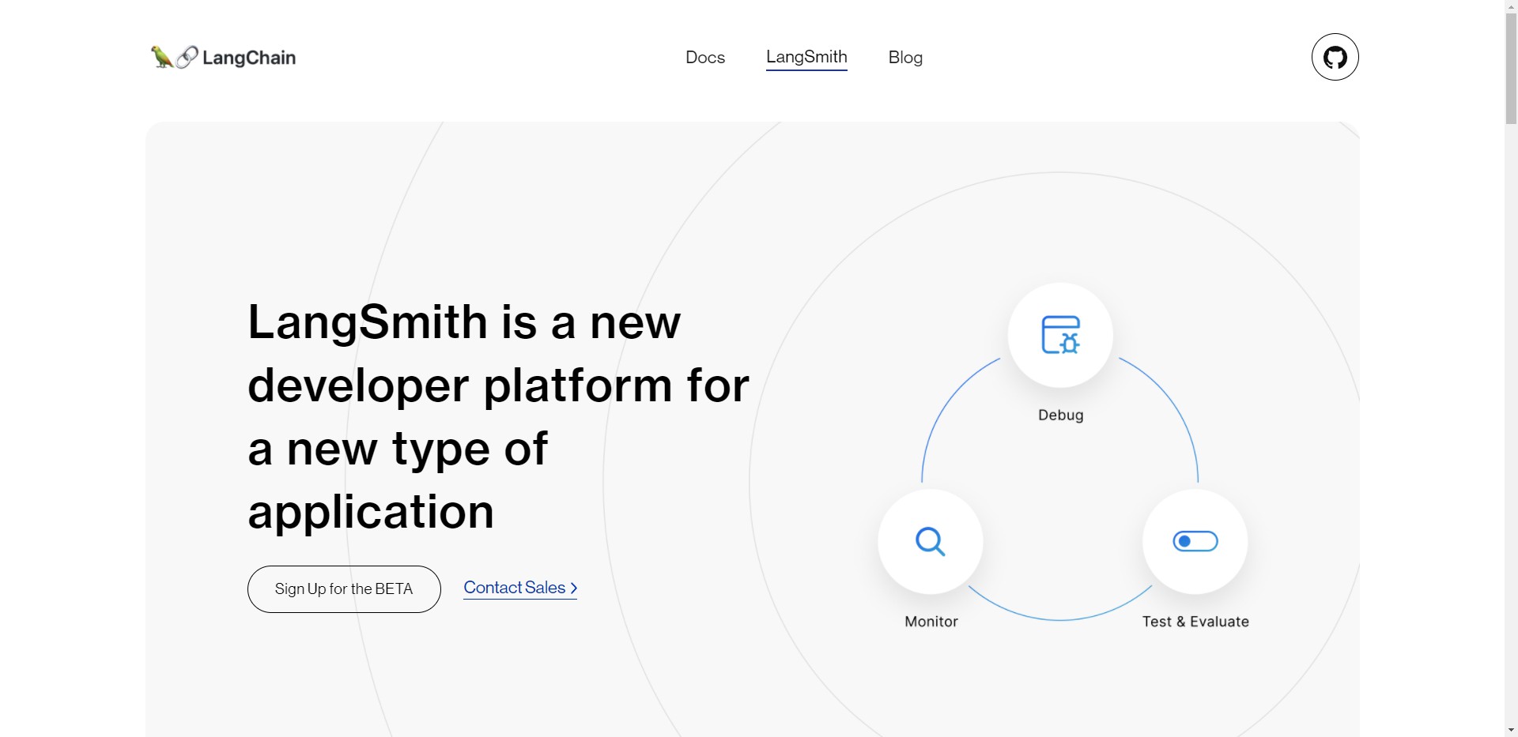
Task: Click the LangSmith headline text
Action: 498,416
